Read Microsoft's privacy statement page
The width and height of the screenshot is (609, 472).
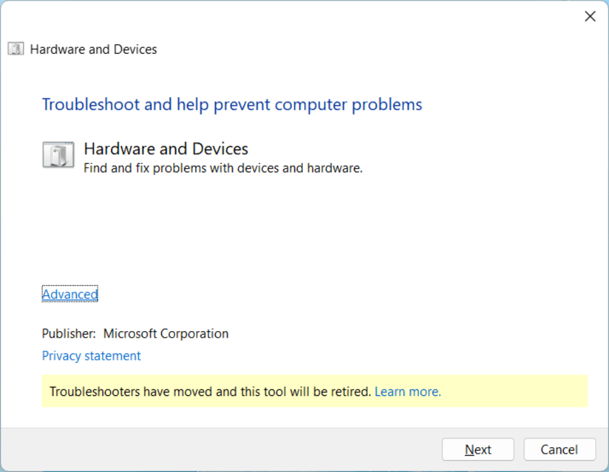90,355
